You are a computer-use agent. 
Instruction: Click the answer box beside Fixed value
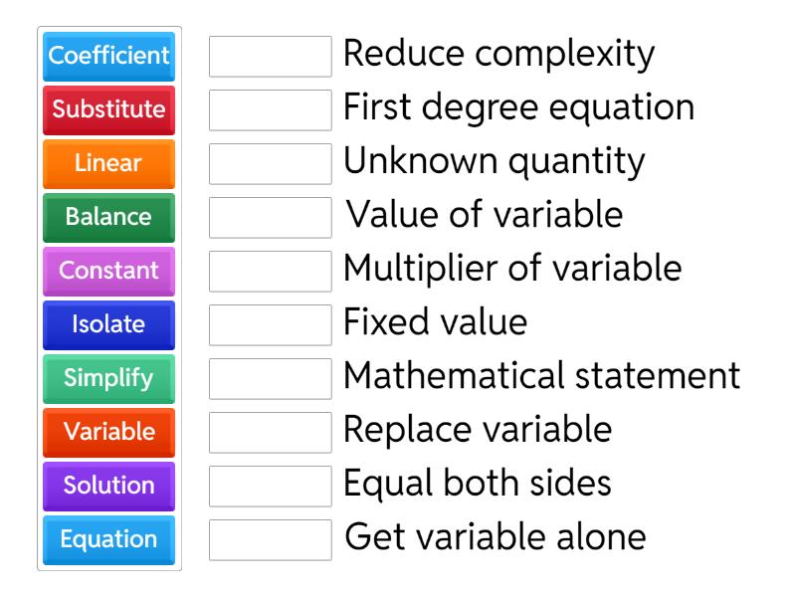click(271, 326)
